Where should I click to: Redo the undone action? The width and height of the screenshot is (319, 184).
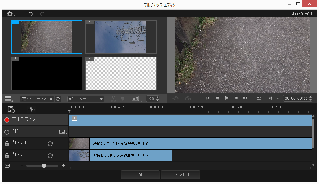pos(42,14)
